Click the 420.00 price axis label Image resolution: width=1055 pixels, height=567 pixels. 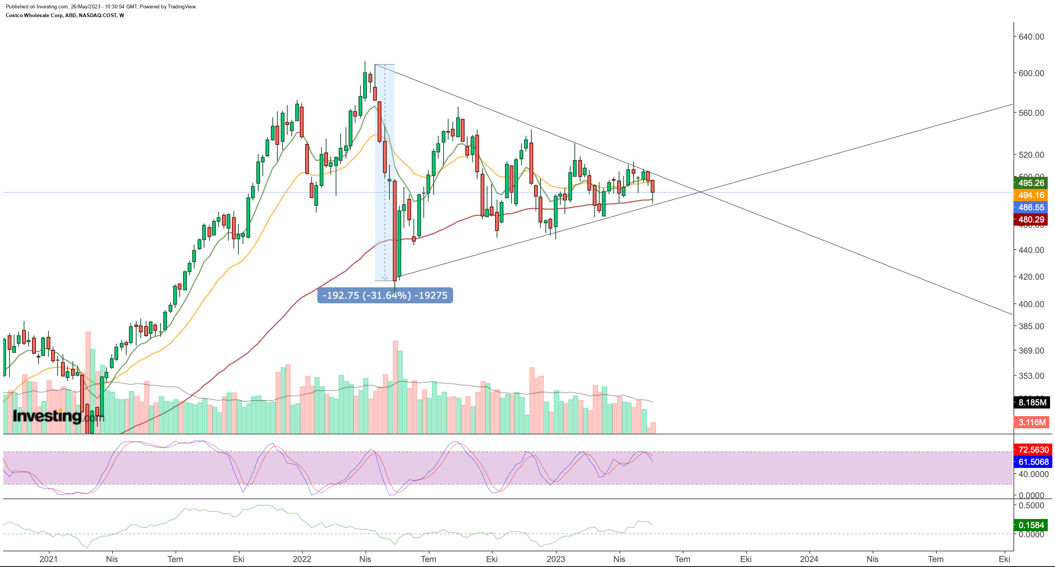pyautogui.click(x=1031, y=277)
